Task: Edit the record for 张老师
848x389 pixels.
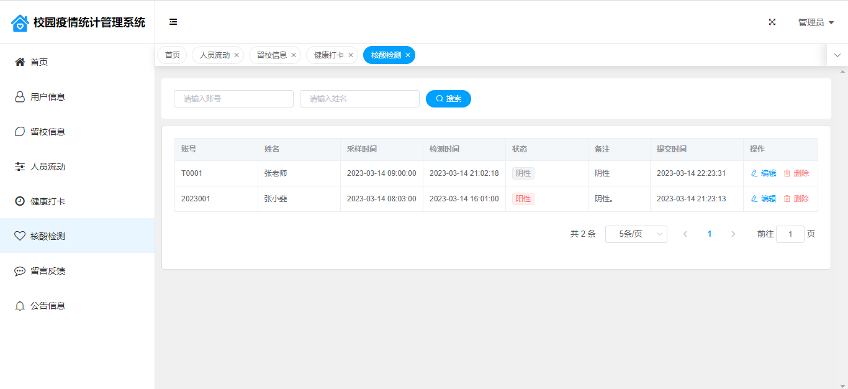Action: tap(764, 173)
